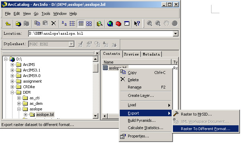Image resolution: width=241 pixels, height=143 pixels.
Task: Click the Delete X toolbar icon
Action: click(x=53, y=23)
